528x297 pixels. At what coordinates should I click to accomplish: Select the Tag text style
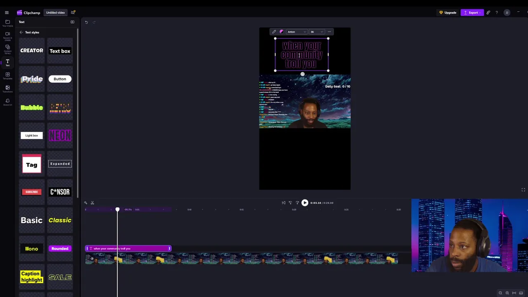(x=32, y=164)
